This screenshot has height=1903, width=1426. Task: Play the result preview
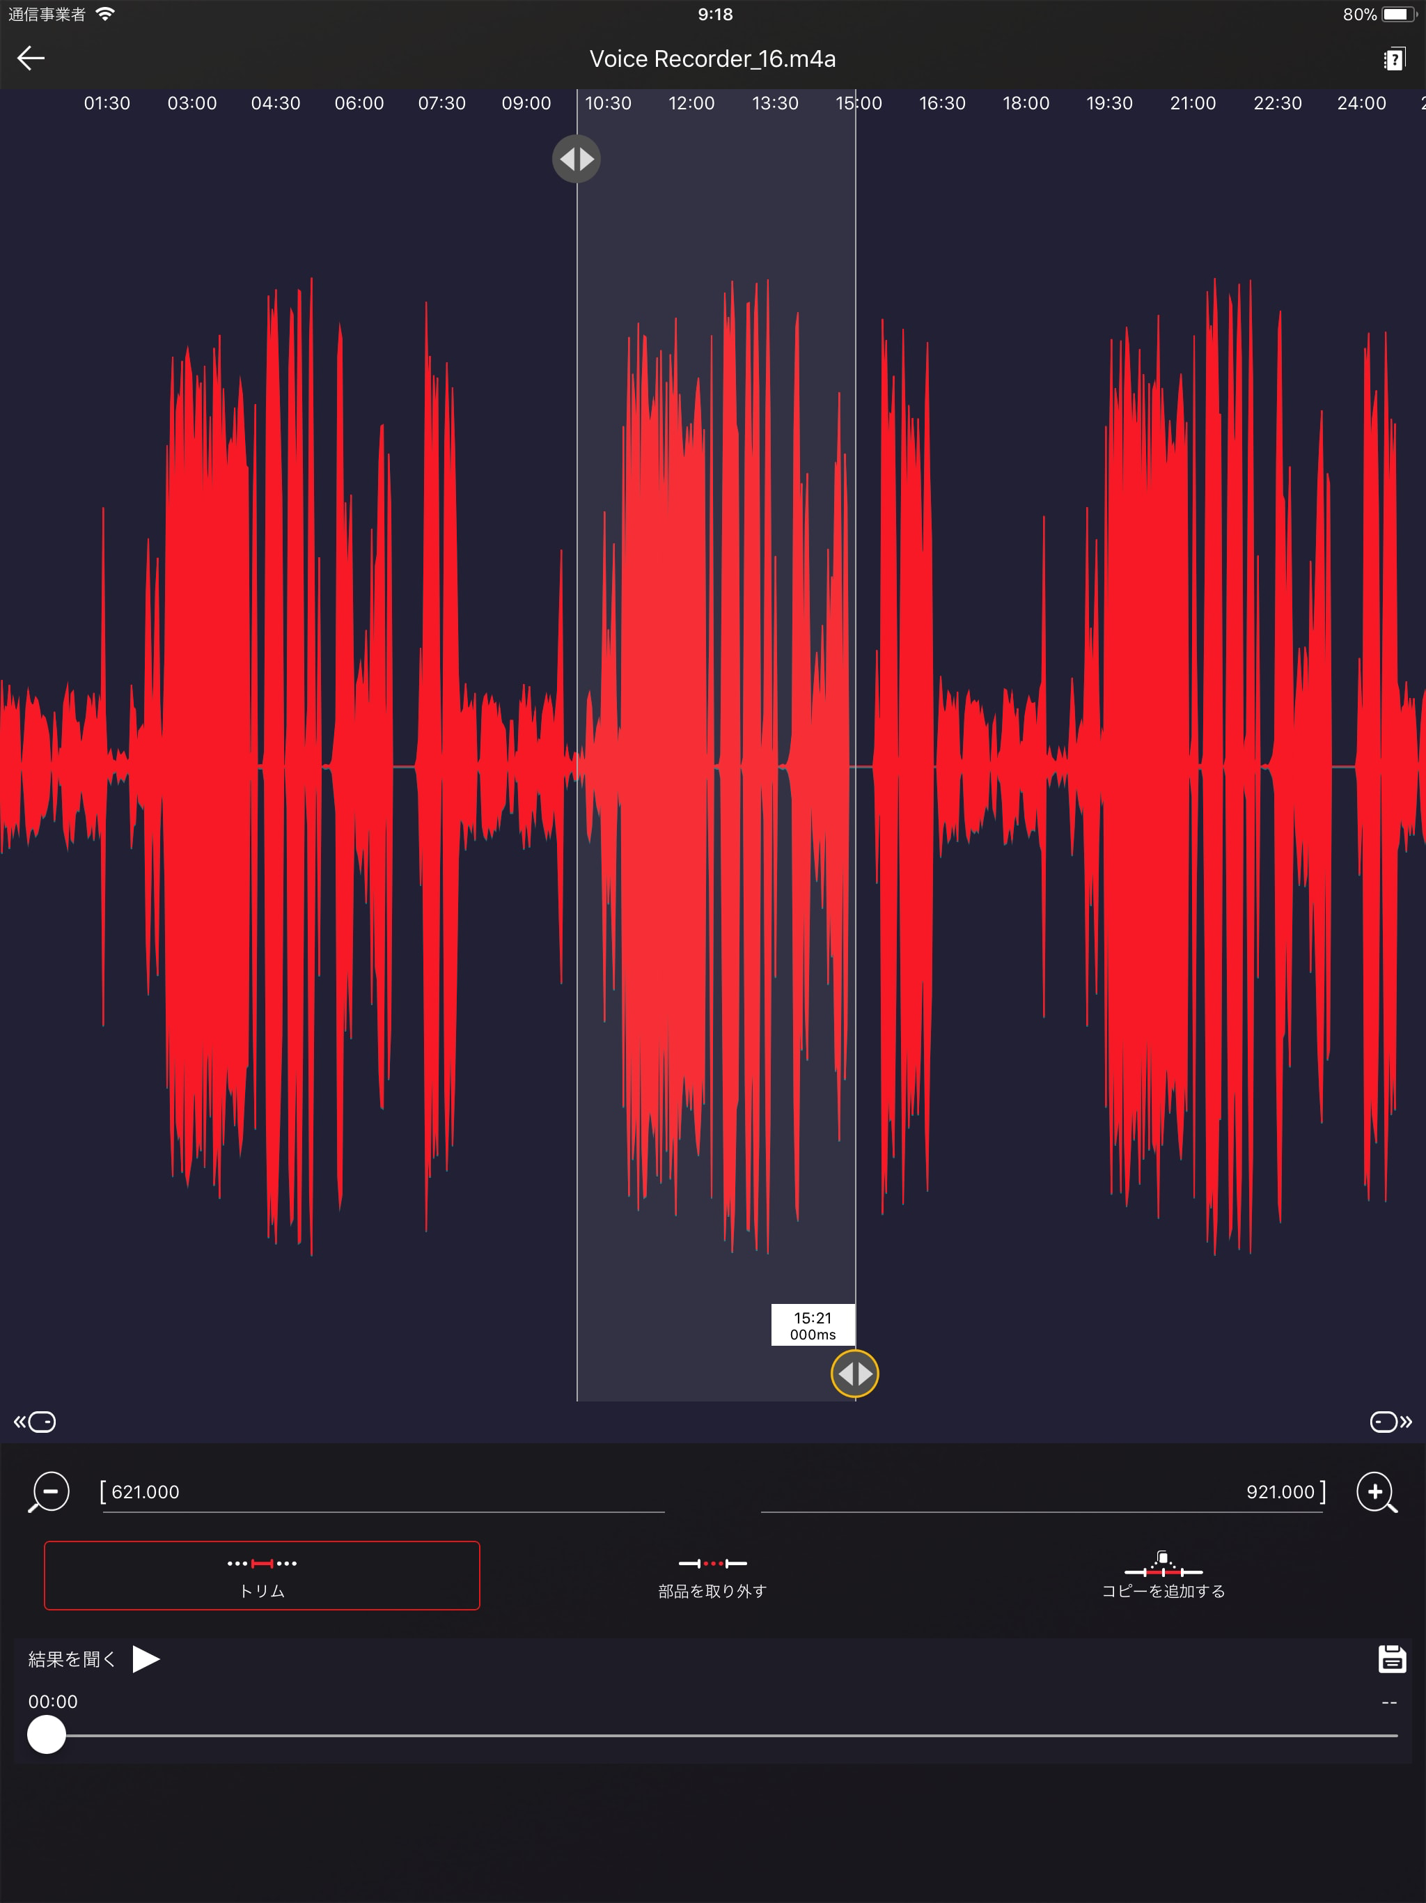click(146, 1659)
